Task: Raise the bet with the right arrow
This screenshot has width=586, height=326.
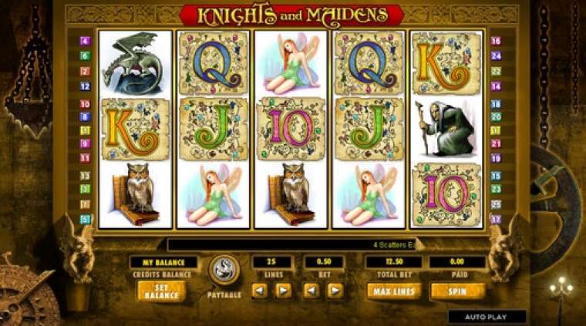Action: [335, 291]
